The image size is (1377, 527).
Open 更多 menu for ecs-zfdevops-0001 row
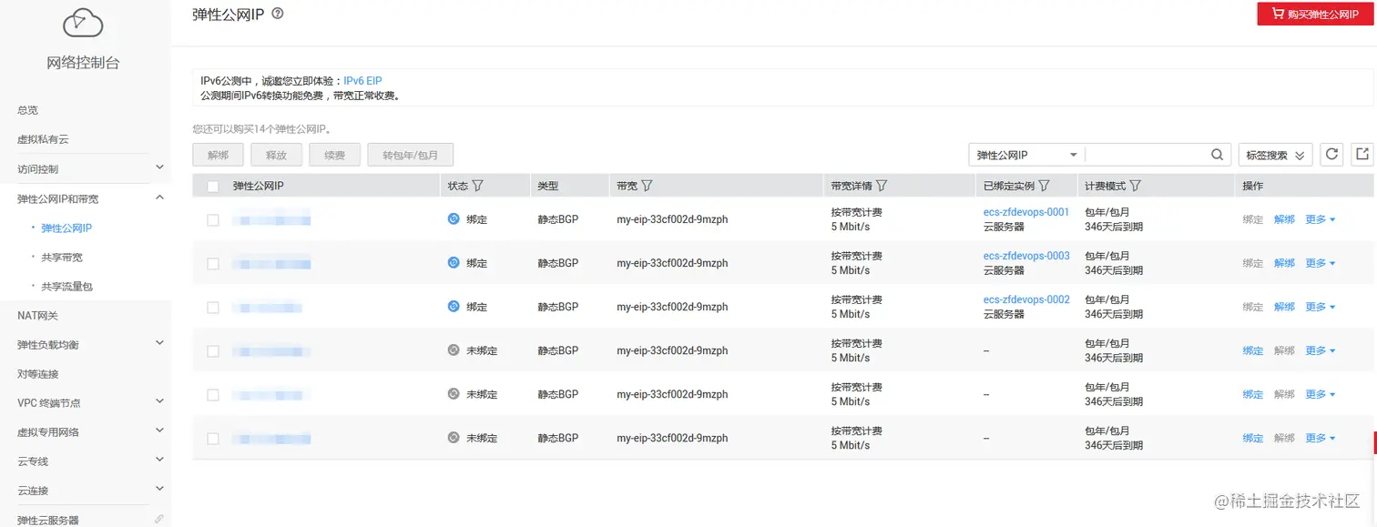1320,219
